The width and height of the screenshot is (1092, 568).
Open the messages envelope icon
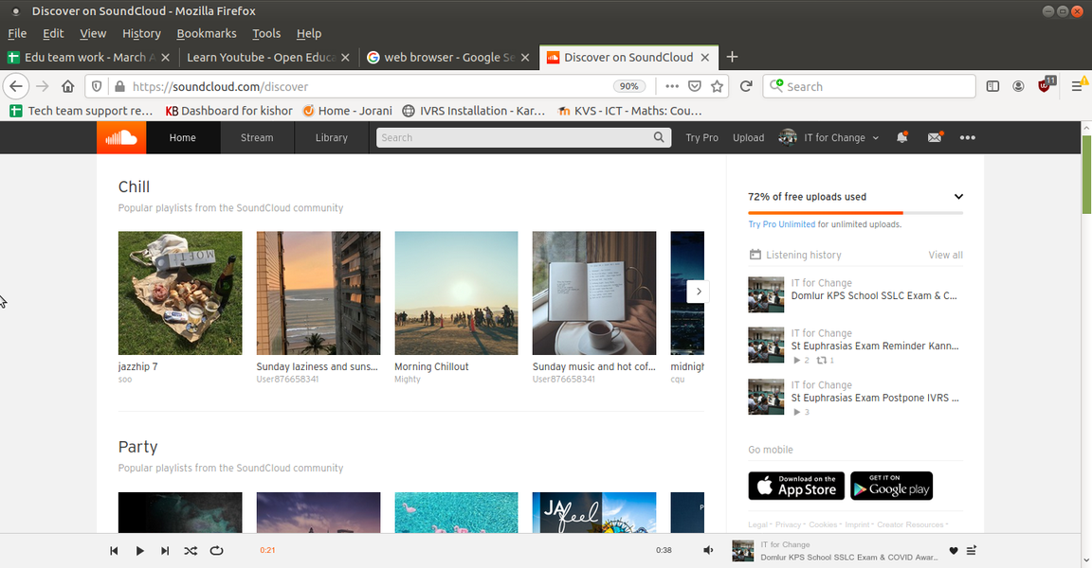pyautogui.click(x=935, y=138)
